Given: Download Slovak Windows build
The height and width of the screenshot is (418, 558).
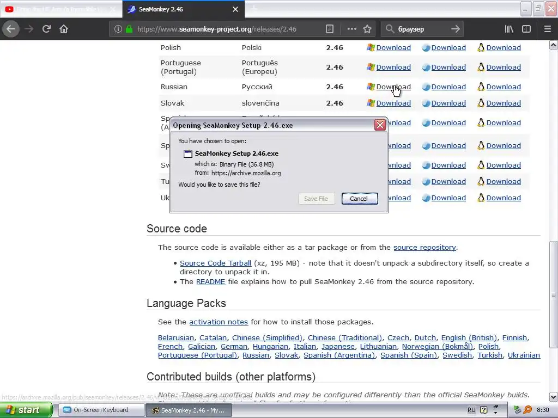Looking at the screenshot, I should click(x=393, y=103).
